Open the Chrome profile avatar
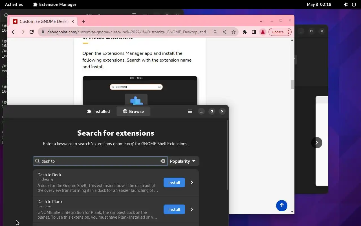 tap(263, 32)
